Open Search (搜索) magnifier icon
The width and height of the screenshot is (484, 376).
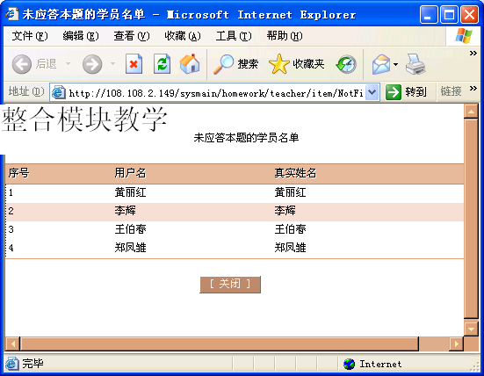coord(223,64)
